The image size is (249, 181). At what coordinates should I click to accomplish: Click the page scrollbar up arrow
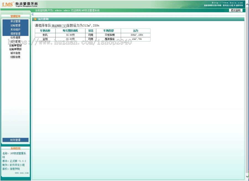[247, 4]
